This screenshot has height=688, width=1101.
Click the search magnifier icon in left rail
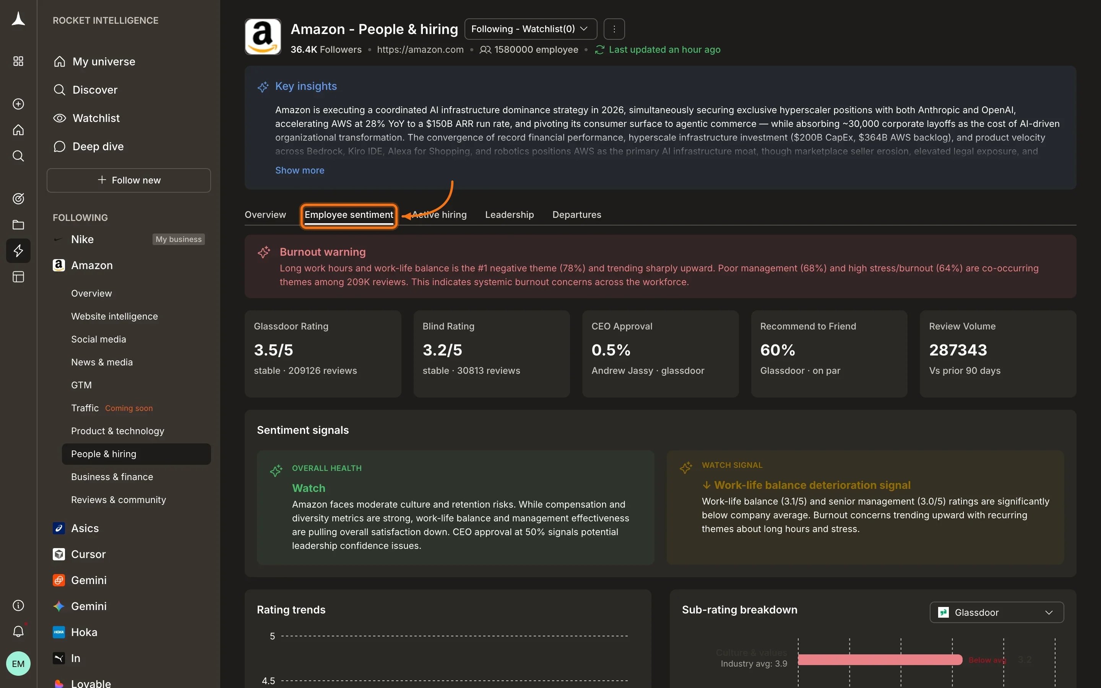pyautogui.click(x=18, y=156)
